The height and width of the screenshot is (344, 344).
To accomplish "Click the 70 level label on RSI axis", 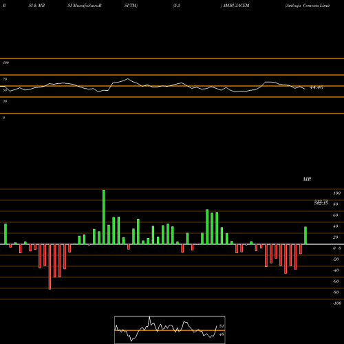I will click(5, 79).
